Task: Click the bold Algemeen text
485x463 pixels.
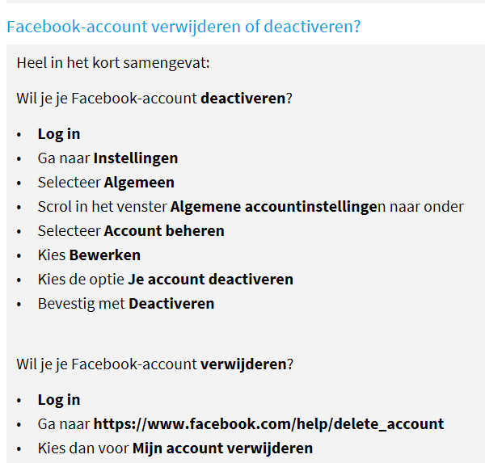Action: pos(139,183)
